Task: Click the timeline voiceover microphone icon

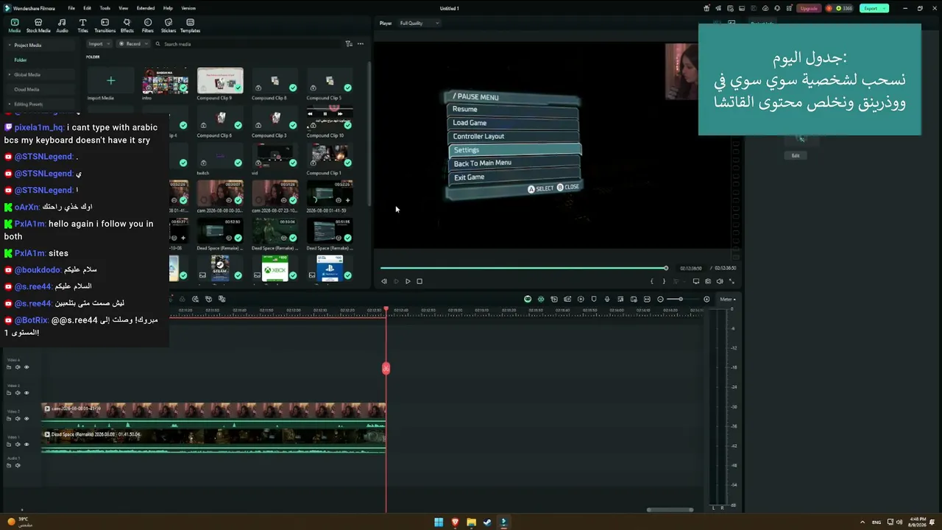Action: (607, 299)
